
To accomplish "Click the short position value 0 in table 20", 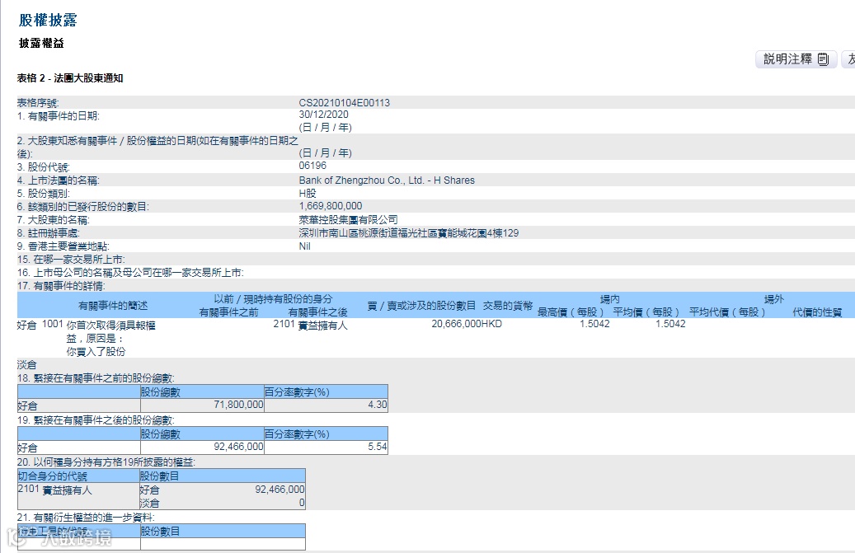I will click(302, 503).
